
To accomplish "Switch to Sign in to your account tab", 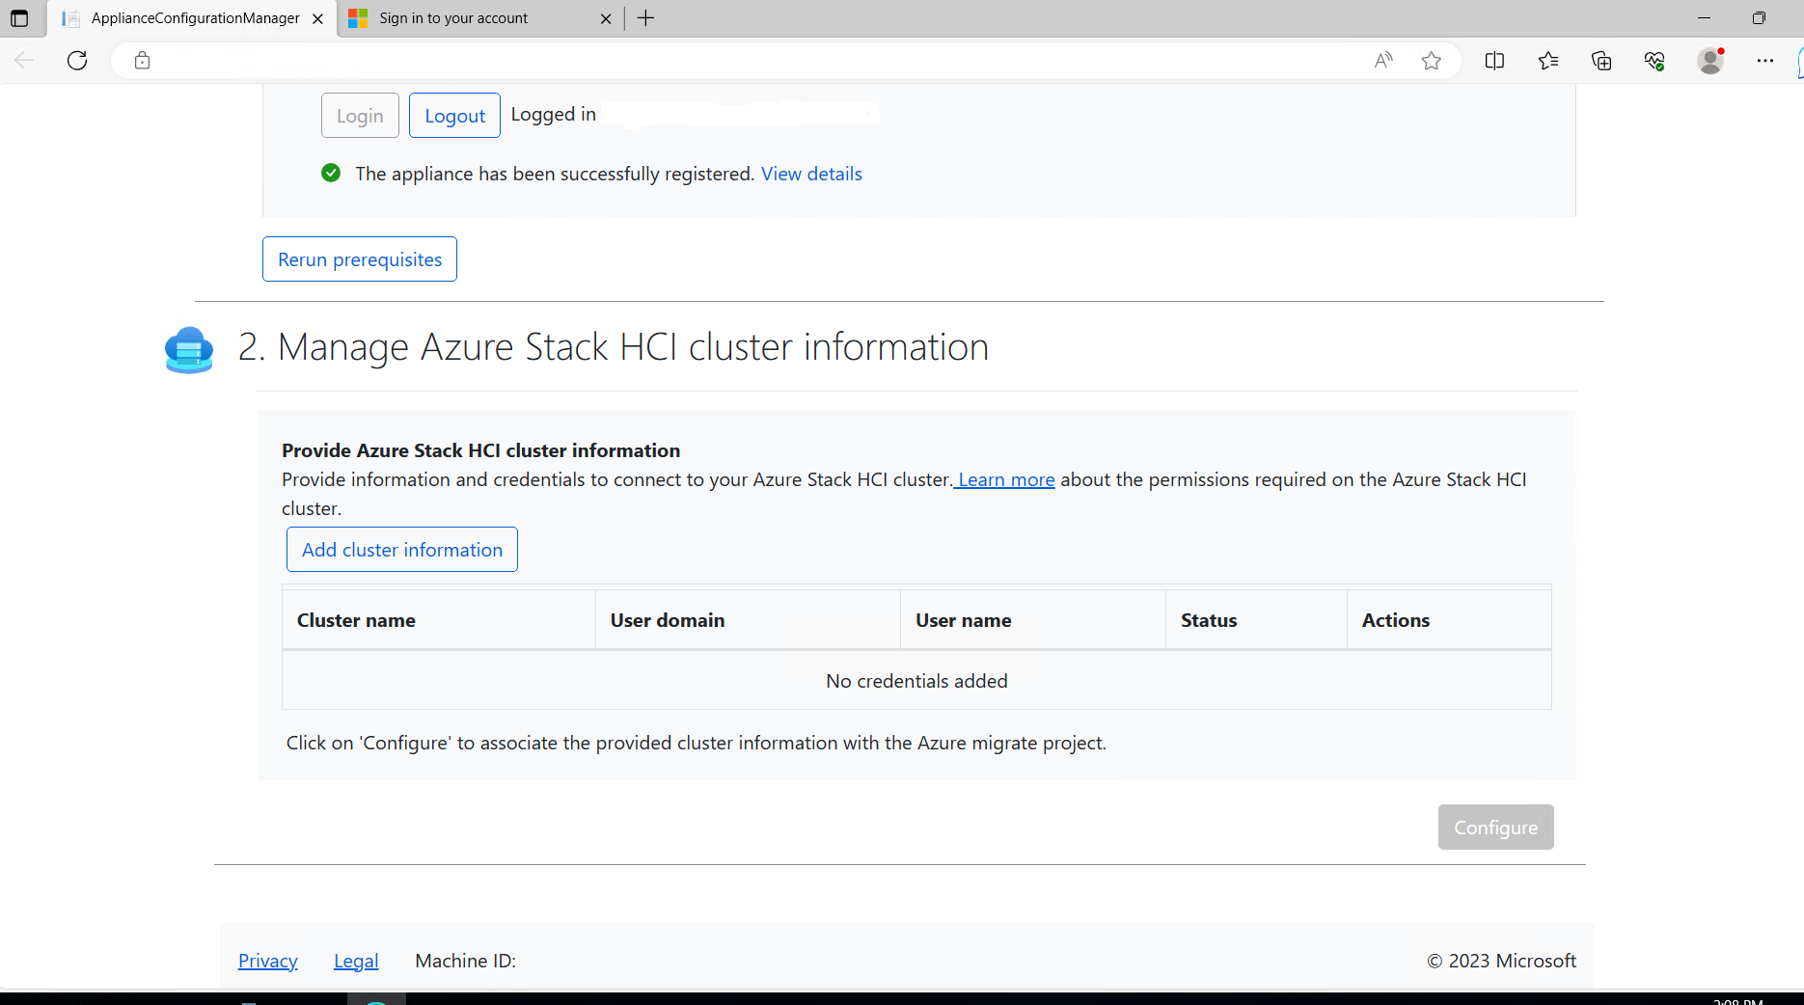I will pyautogui.click(x=480, y=18).
